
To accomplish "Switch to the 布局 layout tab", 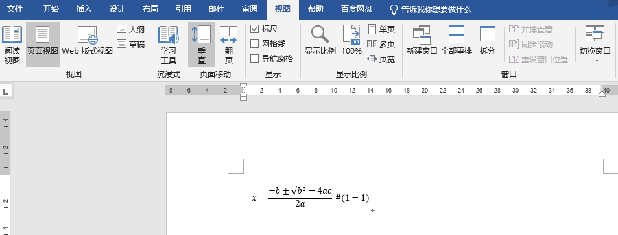I will click(x=150, y=10).
